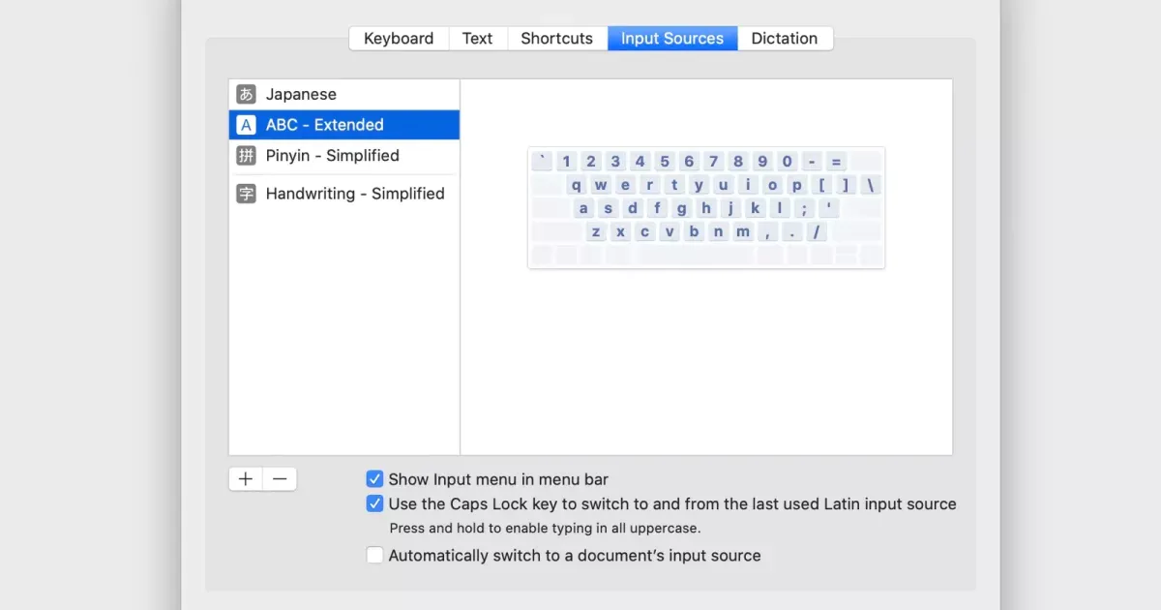The height and width of the screenshot is (610, 1161).
Task: Open the Text tab
Action: [x=477, y=39]
